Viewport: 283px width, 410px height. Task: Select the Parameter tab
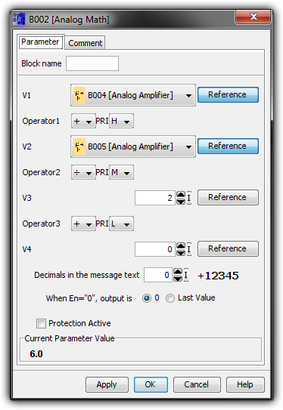point(40,42)
